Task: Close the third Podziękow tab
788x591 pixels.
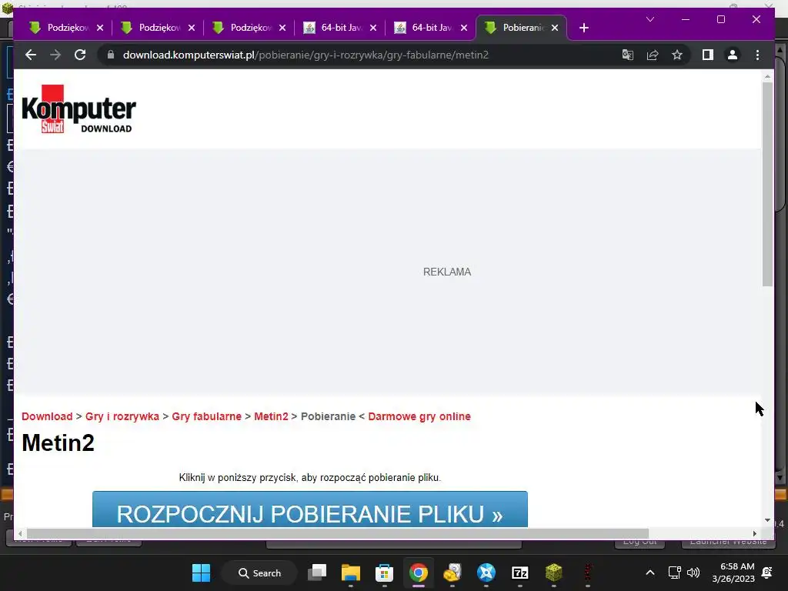Action: (282, 28)
